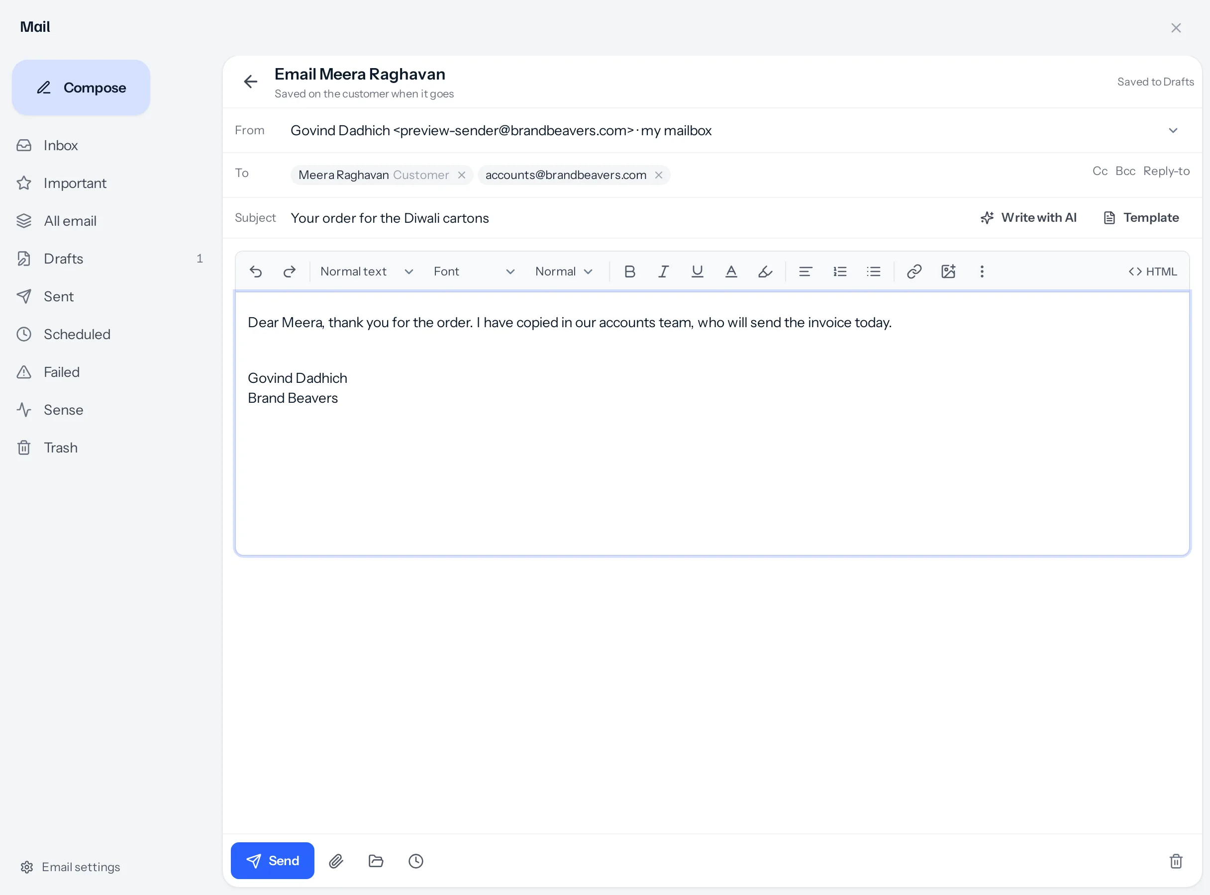Toggle bold formatting
Viewport: 1210px width, 895px height.
(x=629, y=271)
